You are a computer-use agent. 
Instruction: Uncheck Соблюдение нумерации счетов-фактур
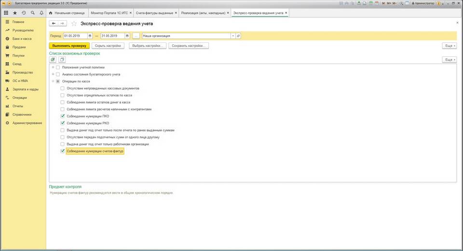tap(62, 151)
